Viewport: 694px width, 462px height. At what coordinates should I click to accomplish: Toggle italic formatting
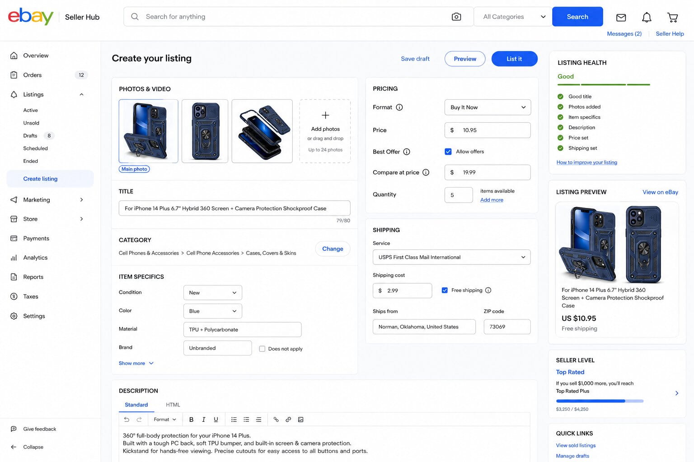[204, 420]
